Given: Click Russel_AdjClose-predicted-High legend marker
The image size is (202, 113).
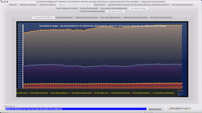Looking at the screenshot, I should 29,93.
